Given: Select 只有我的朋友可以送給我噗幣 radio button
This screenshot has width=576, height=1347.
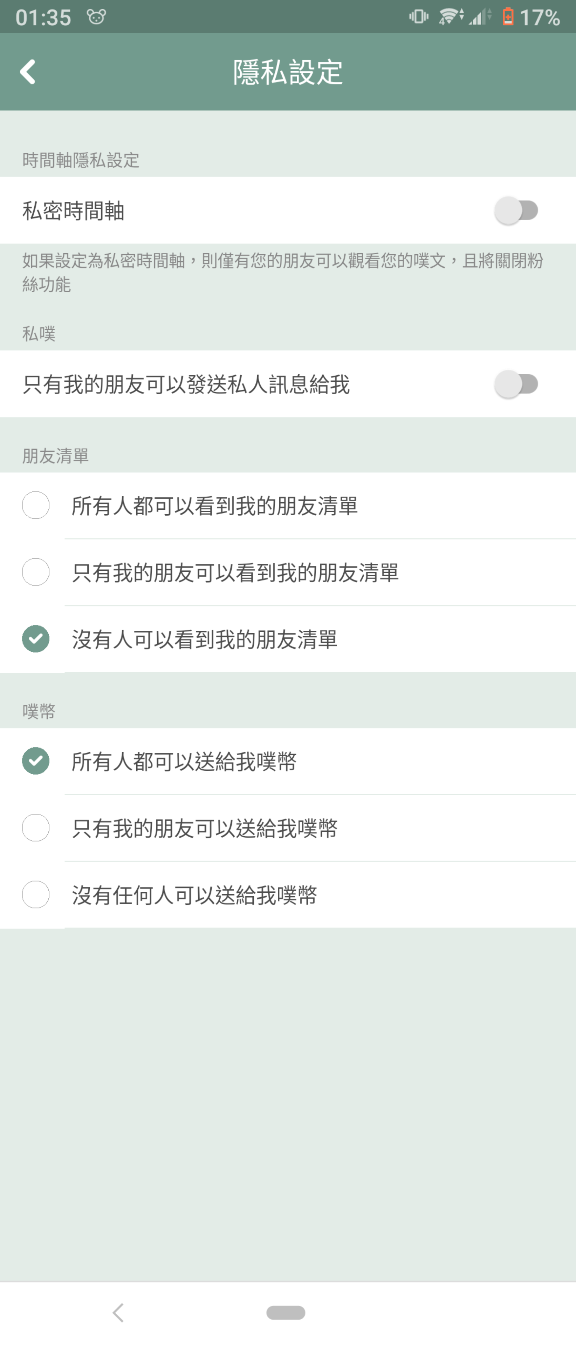Looking at the screenshot, I should tap(35, 828).
